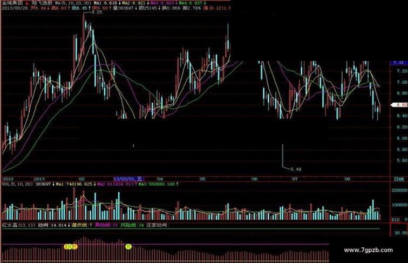
Task: Click the 2012 label on time axis
Action: pos(8,179)
